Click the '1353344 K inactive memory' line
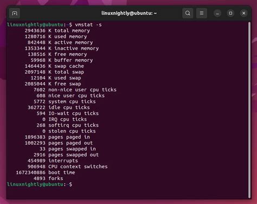Image resolution: width=257 pixels, height=204 pixels. click(62, 48)
